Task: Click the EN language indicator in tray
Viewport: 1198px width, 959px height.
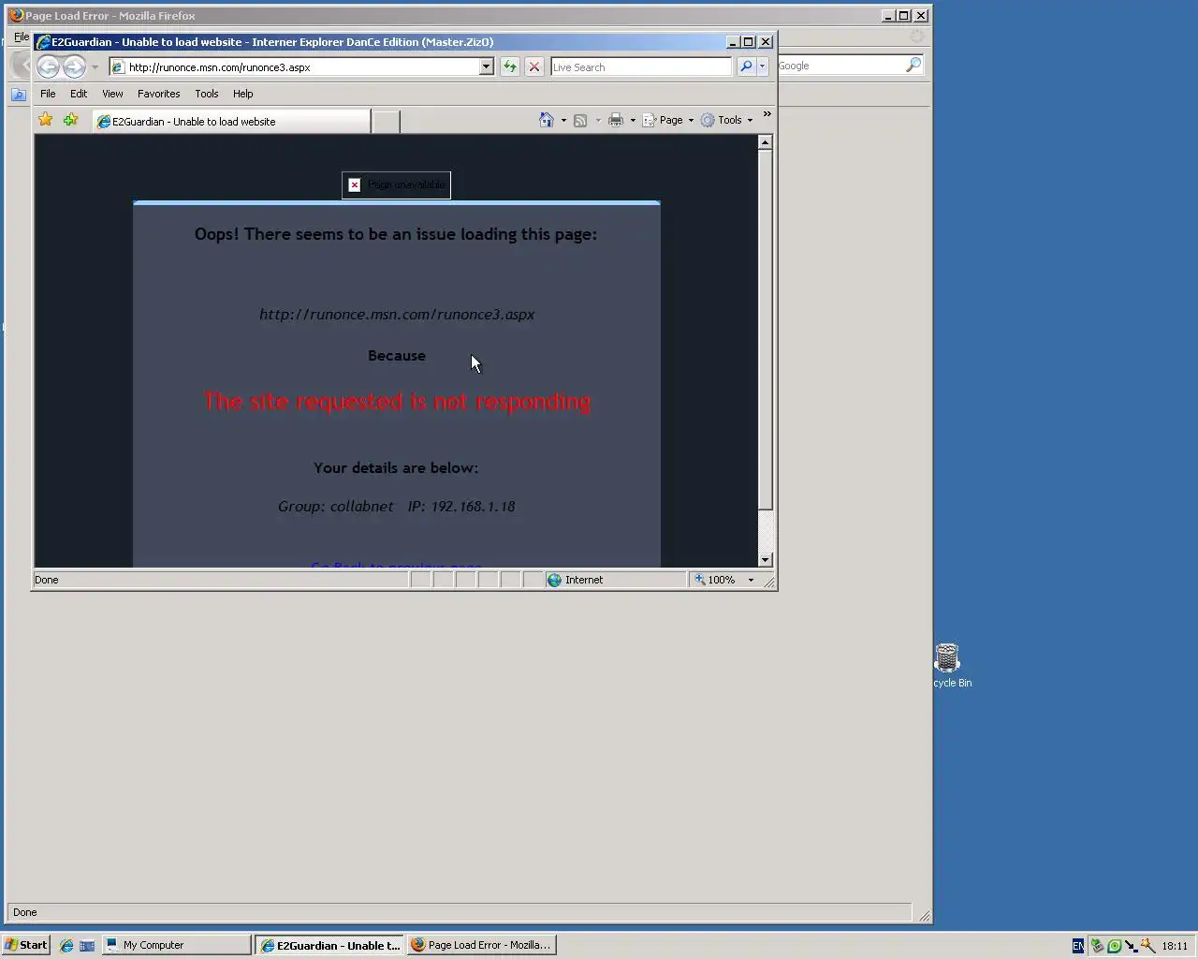Action: point(1078,946)
